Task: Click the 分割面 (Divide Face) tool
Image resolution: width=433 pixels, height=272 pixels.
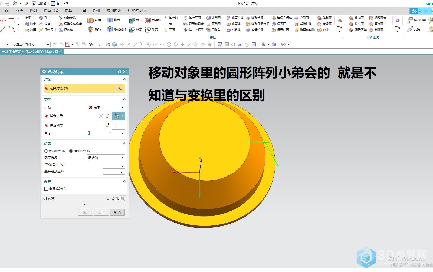Action: pos(302,18)
